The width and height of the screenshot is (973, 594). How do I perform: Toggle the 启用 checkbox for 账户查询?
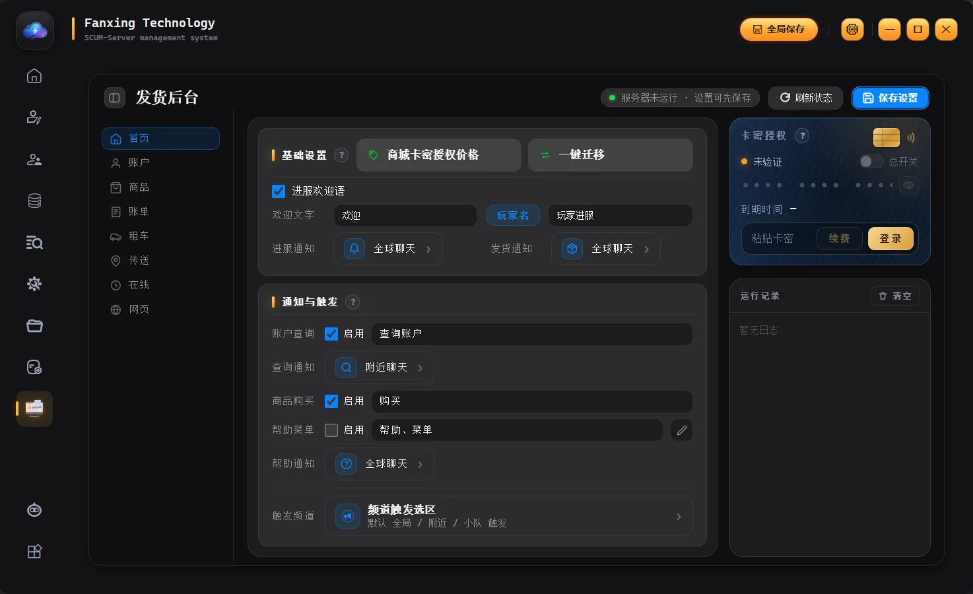click(x=331, y=334)
